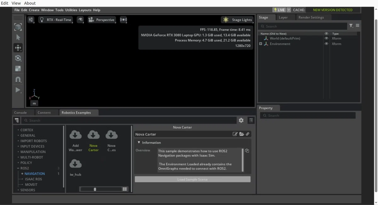This screenshot has height=205, width=378.
Task: Open the Robotics Examples settings gear
Action: pos(241,120)
